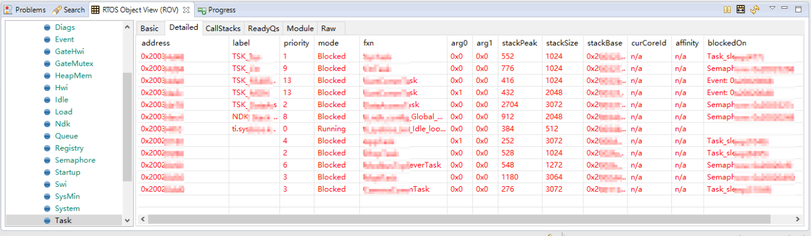Pause ROV updates with the pause icon
Image resolution: width=811 pixels, height=236 pixels.
point(727,9)
